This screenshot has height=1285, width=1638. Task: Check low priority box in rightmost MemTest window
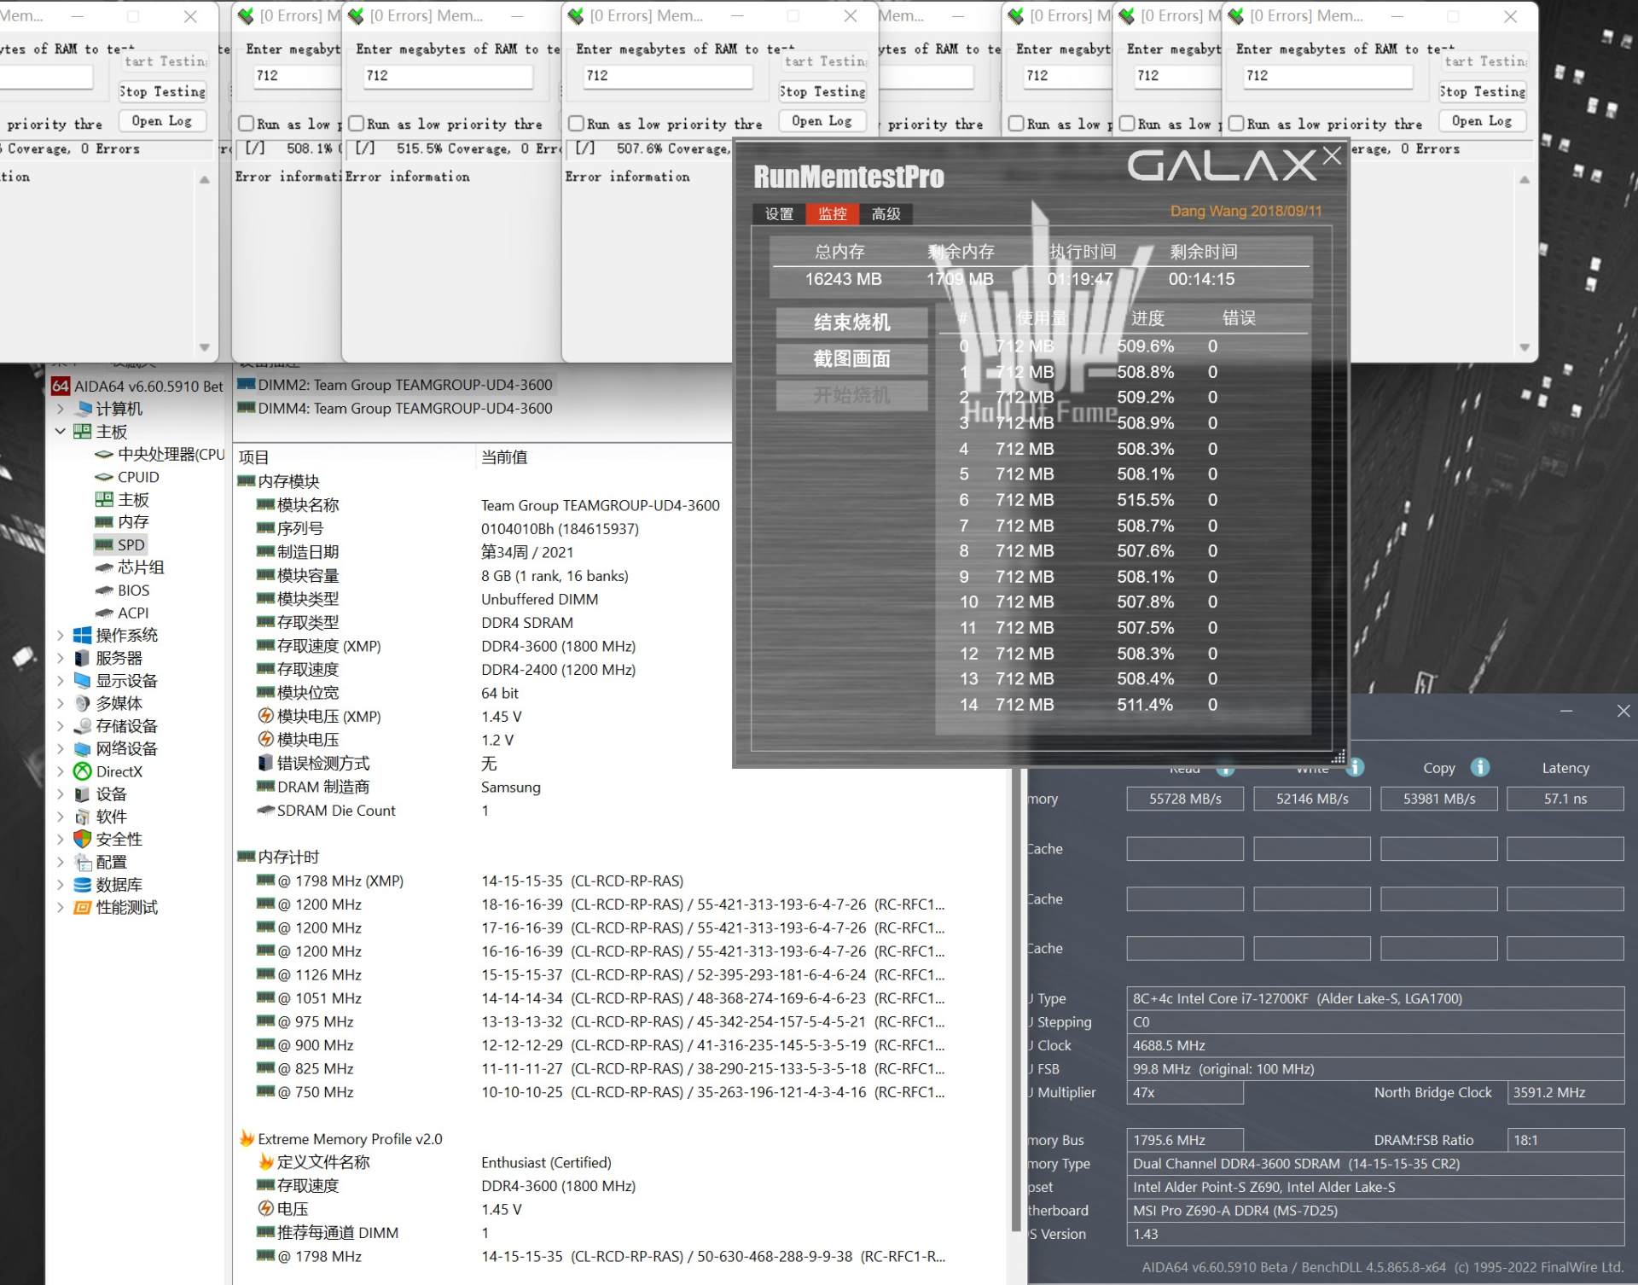1236,124
